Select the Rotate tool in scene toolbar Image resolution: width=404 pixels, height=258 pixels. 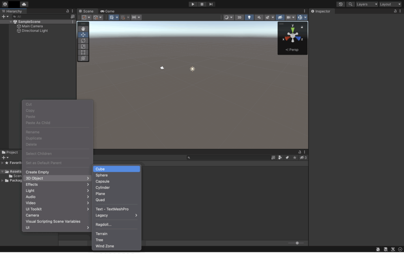[83, 41]
